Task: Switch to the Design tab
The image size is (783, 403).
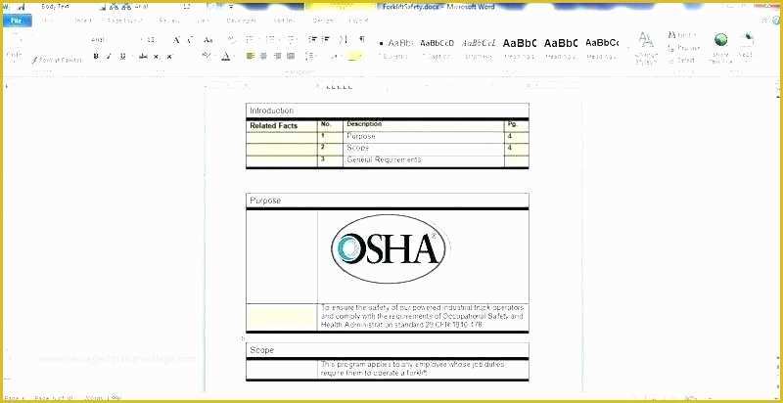Action: coord(323,21)
